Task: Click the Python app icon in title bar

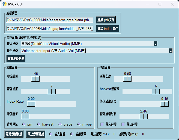Action: pos(5,4)
